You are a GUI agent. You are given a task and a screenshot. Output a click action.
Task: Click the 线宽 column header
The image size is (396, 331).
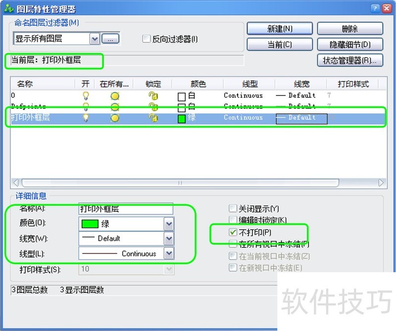(301, 84)
